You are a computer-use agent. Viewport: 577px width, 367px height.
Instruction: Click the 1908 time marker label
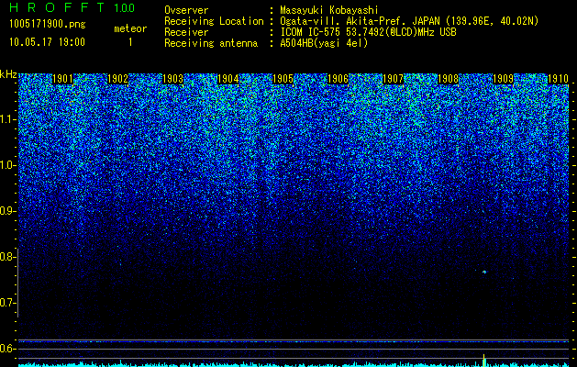[x=448, y=79]
